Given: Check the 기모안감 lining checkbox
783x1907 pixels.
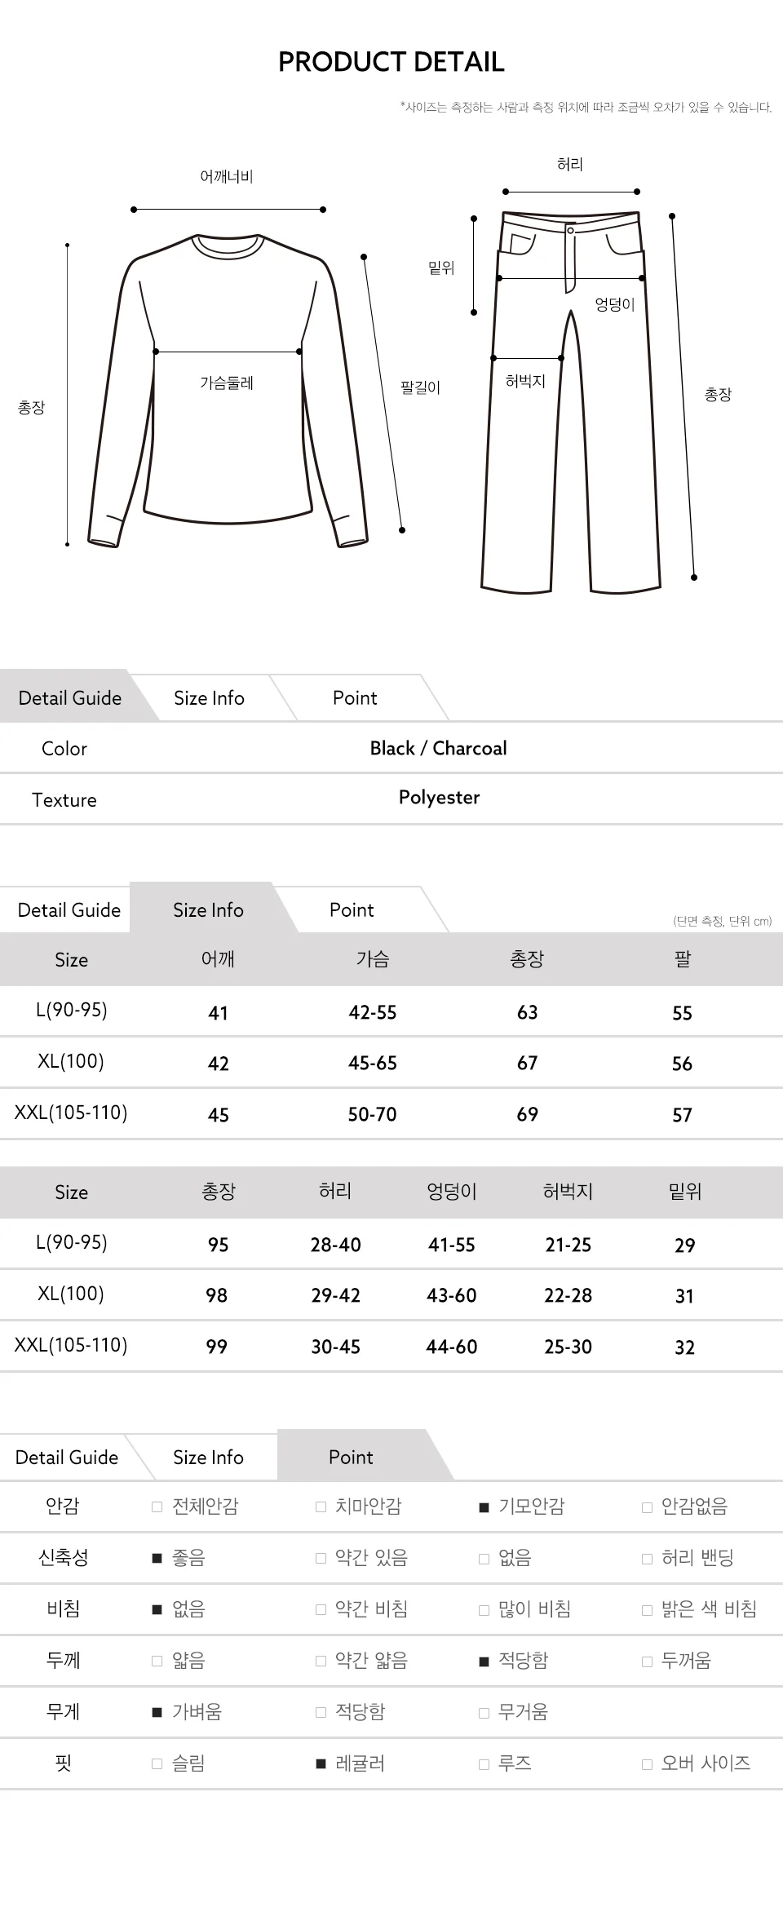Looking at the screenshot, I should 484,1507.
